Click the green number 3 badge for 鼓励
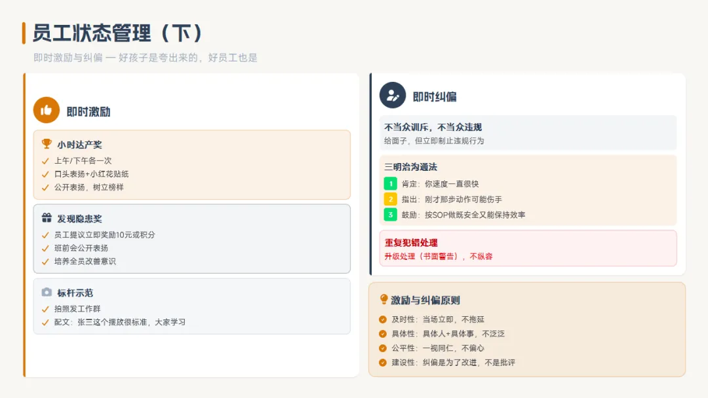The width and height of the screenshot is (708, 398). tap(391, 215)
